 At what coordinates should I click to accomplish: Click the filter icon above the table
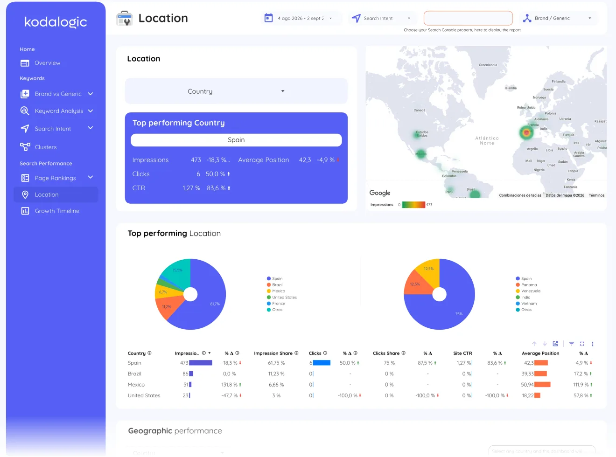click(x=571, y=344)
